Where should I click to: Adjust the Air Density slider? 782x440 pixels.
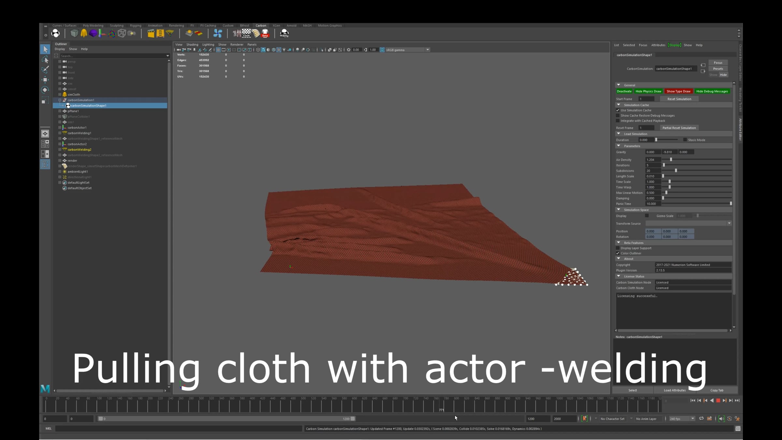(x=671, y=160)
